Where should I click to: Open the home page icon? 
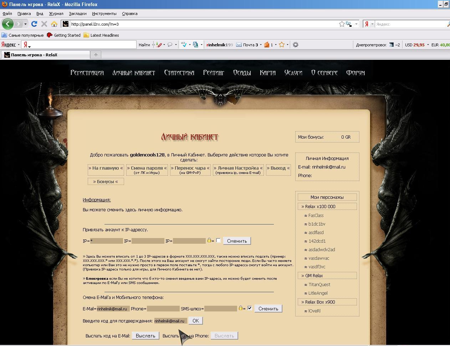tap(54, 24)
